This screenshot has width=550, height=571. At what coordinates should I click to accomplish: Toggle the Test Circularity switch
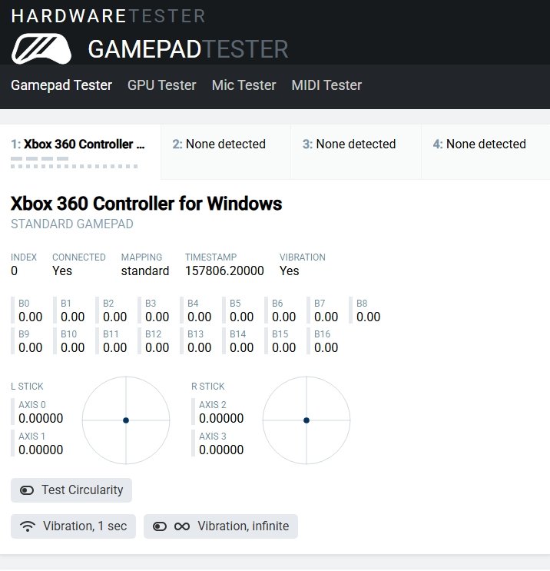[28, 490]
